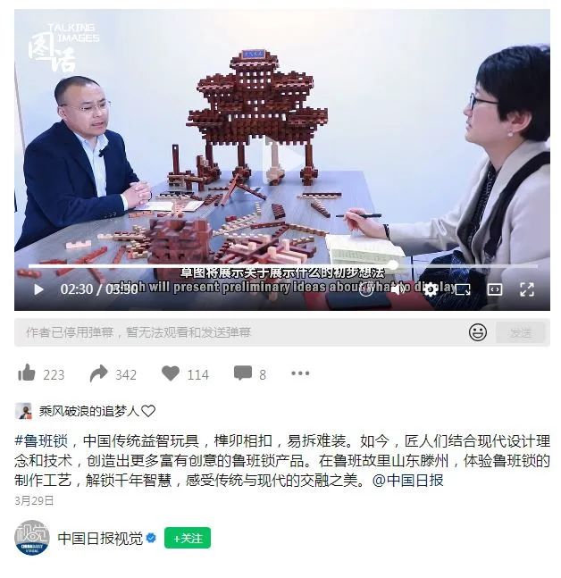Enable picture-in-picture mode
The image size is (561, 578).
coord(463,289)
